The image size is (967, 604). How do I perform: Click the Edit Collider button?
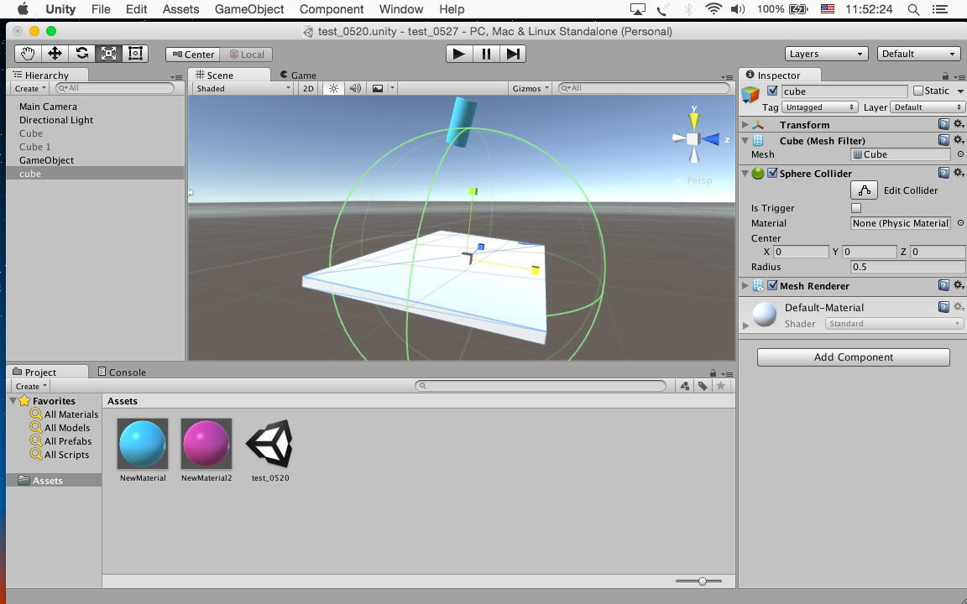click(864, 190)
